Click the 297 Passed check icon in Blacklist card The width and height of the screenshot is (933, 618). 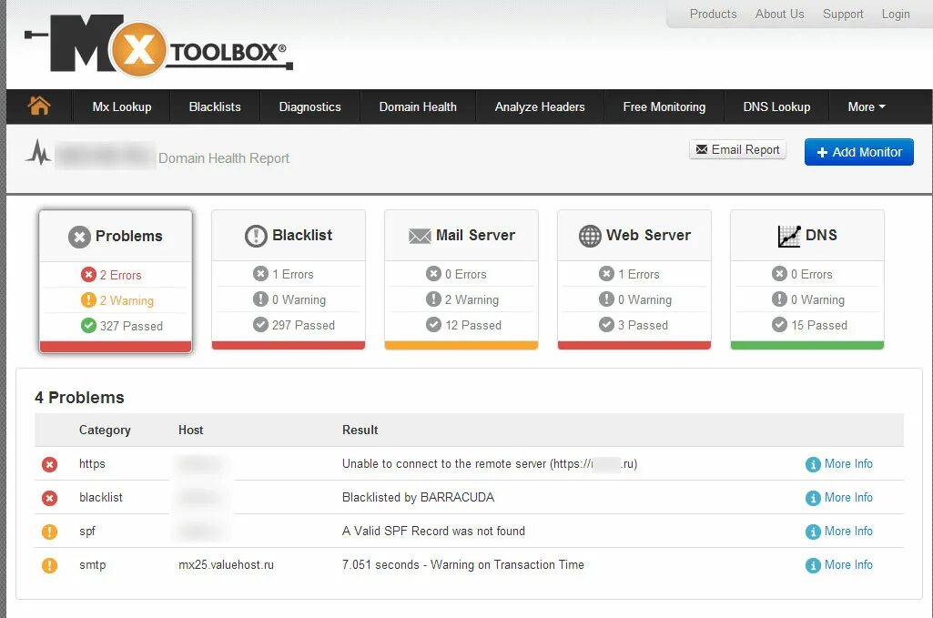point(260,324)
